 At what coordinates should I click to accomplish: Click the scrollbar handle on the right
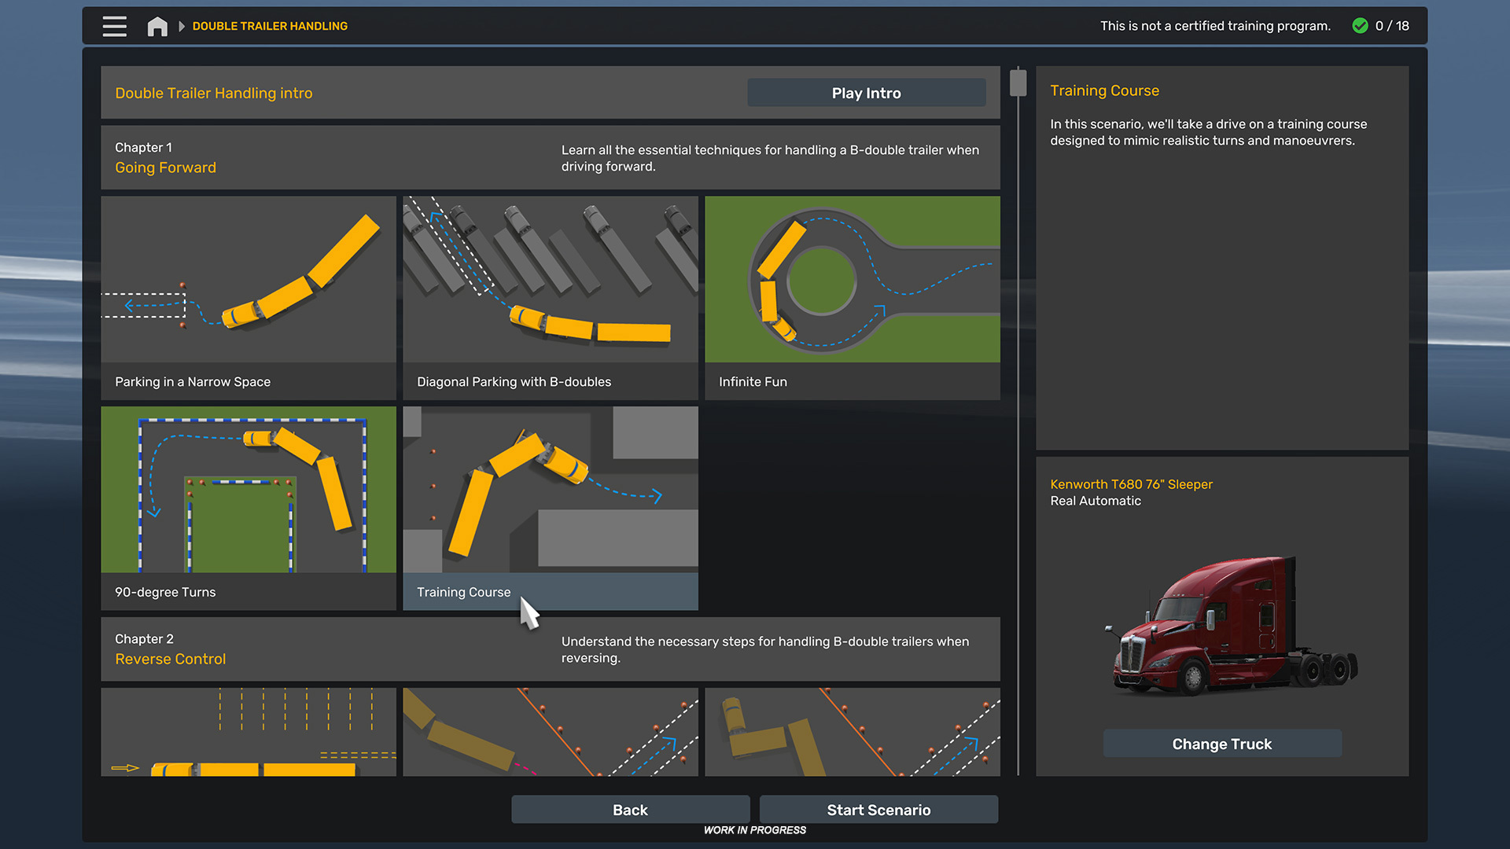click(x=1018, y=80)
